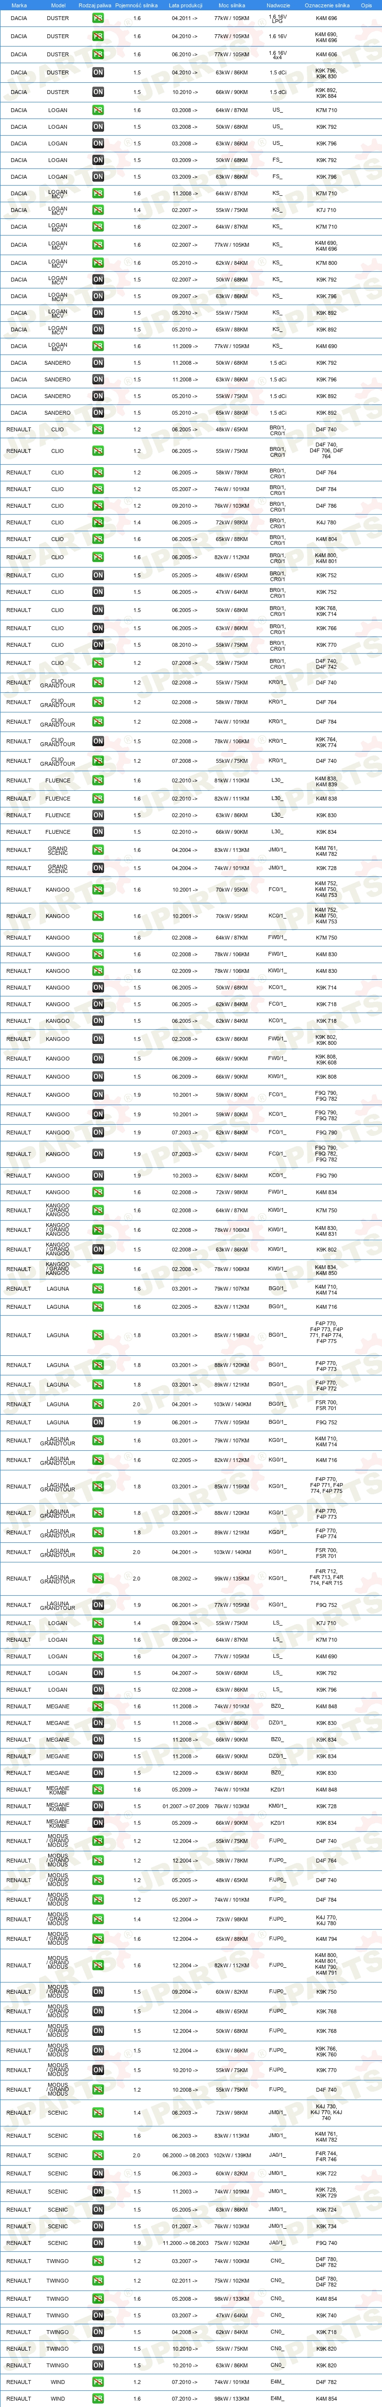
Task: Click petrol icon in Dacia Logan US_ K7M 710 row
Action: pos(98,110)
